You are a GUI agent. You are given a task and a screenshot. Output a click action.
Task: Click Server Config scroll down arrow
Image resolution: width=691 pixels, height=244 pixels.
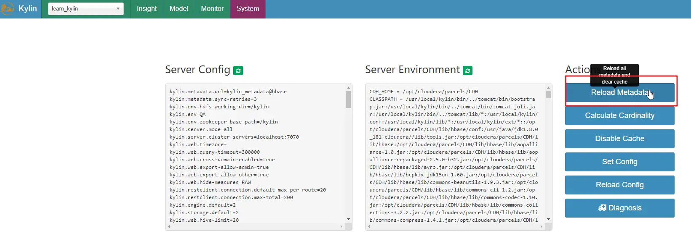348,219
